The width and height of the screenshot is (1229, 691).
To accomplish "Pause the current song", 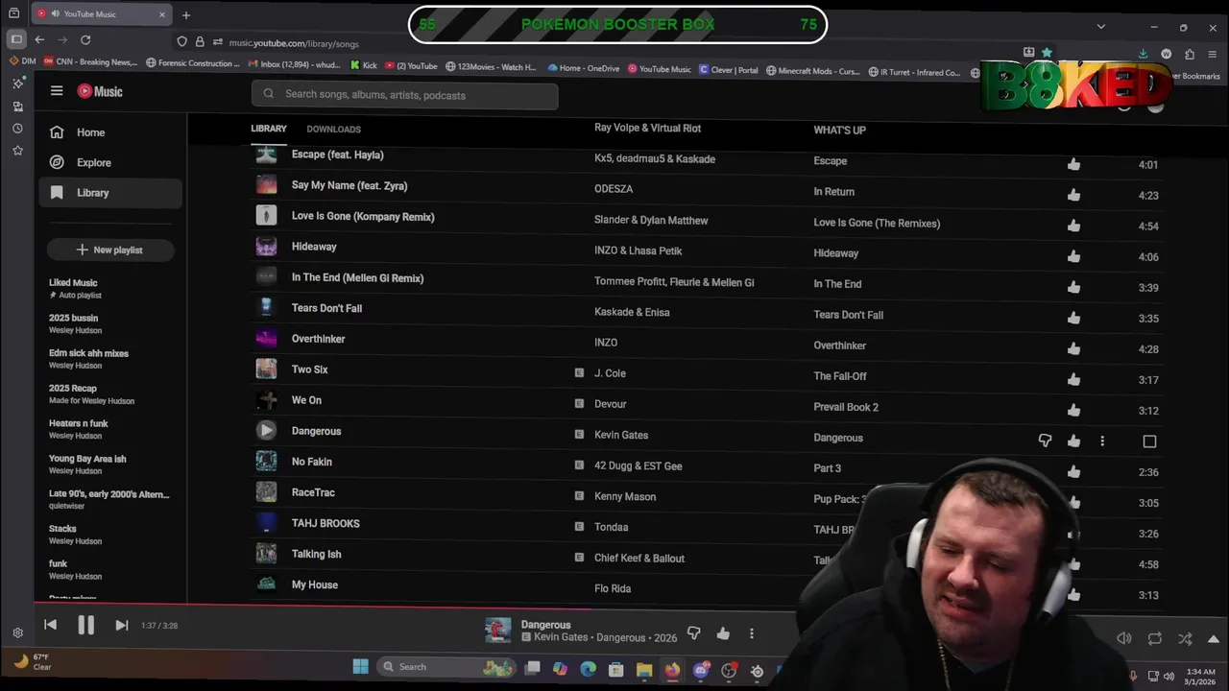I will tap(85, 625).
